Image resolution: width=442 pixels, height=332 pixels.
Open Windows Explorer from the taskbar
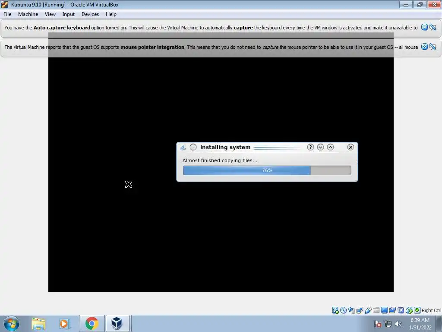(38, 323)
